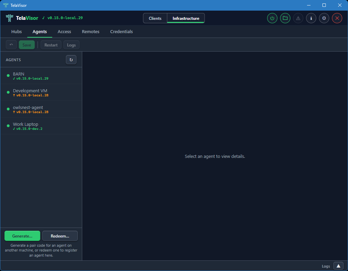Switch to the Clients view
Screen dimensions: 348x271
(155, 18)
